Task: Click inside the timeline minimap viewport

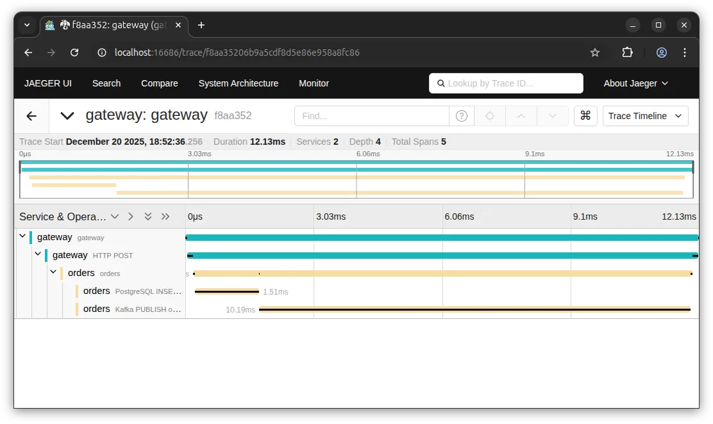Action: [356, 178]
